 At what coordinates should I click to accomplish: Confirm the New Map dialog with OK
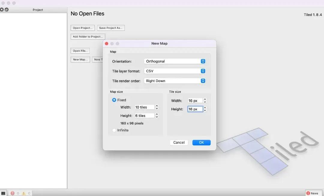point(202,142)
